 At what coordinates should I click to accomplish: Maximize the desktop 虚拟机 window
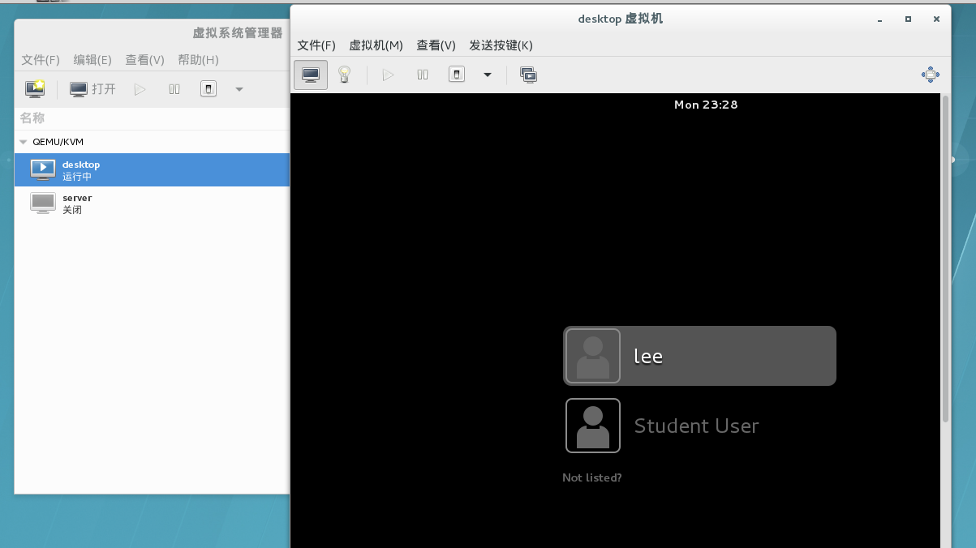click(908, 19)
